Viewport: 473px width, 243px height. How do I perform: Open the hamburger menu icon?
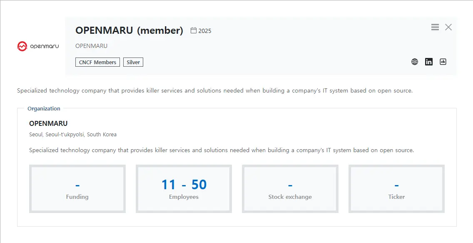click(x=435, y=27)
